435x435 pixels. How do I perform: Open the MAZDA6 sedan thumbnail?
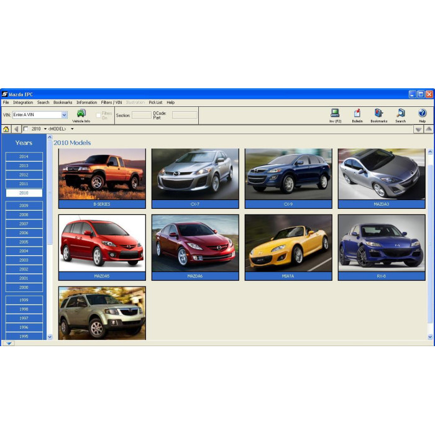(195, 247)
